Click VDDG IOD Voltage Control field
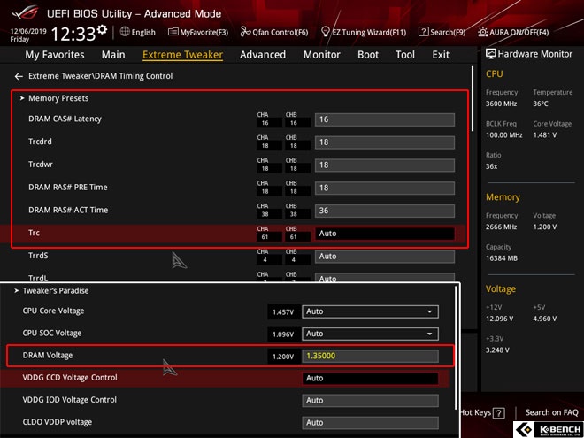 click(x=370, y=401)
